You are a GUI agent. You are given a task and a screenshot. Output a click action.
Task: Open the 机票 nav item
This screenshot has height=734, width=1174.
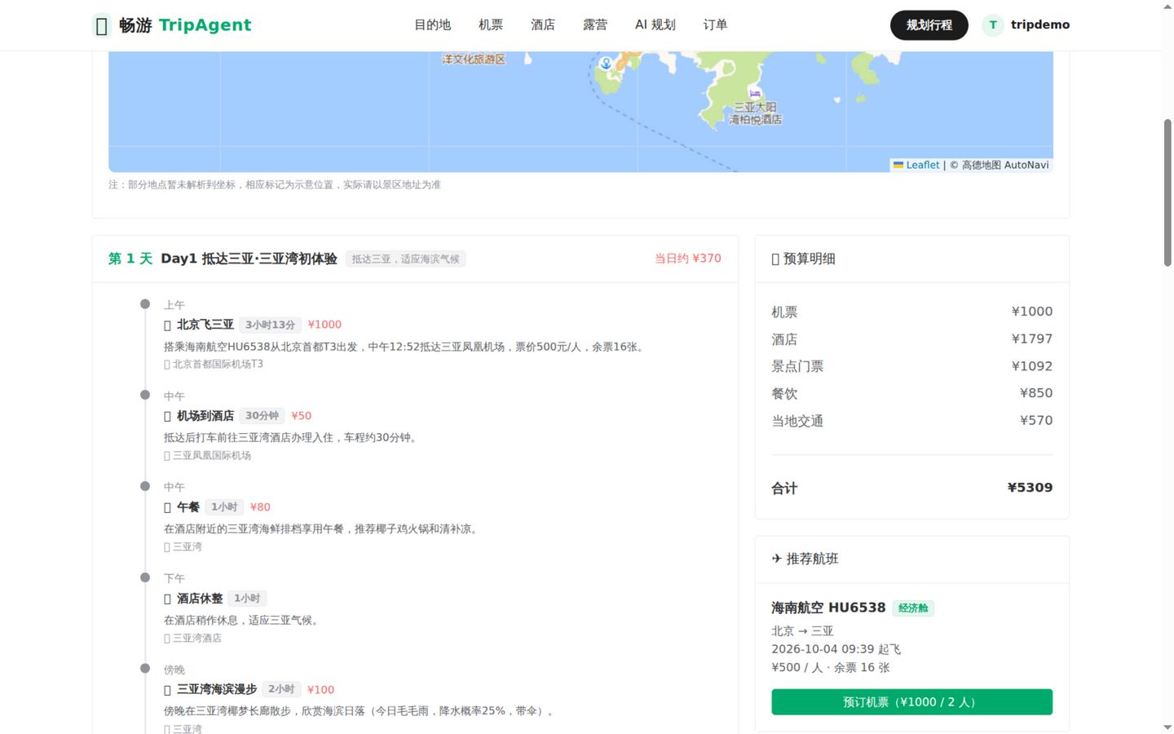point(491,25)
